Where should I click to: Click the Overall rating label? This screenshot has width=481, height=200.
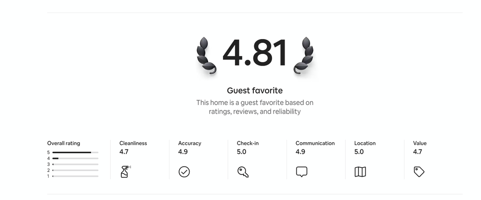tap(64, 143)
